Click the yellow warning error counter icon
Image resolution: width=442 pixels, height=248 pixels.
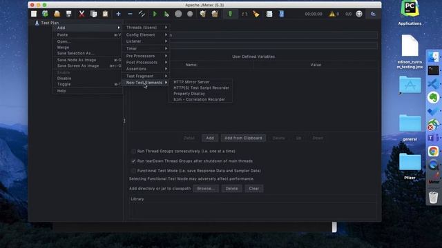click(332, 14)
